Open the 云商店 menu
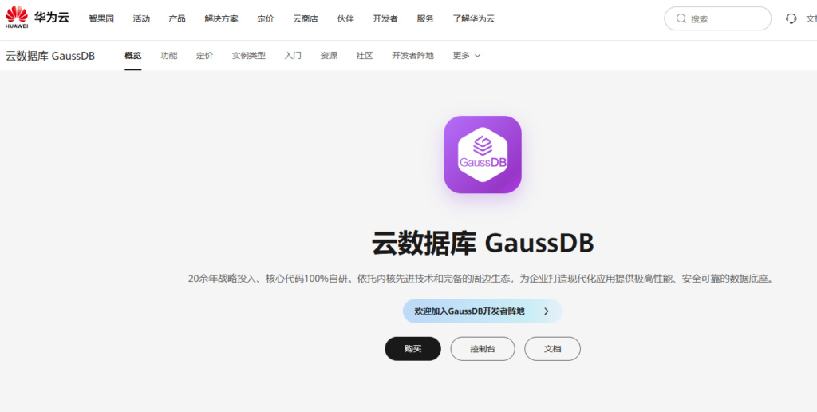Image resolution: width=817 pixels, height=412 pixels. pyautogui.click(x=306, y=19)
